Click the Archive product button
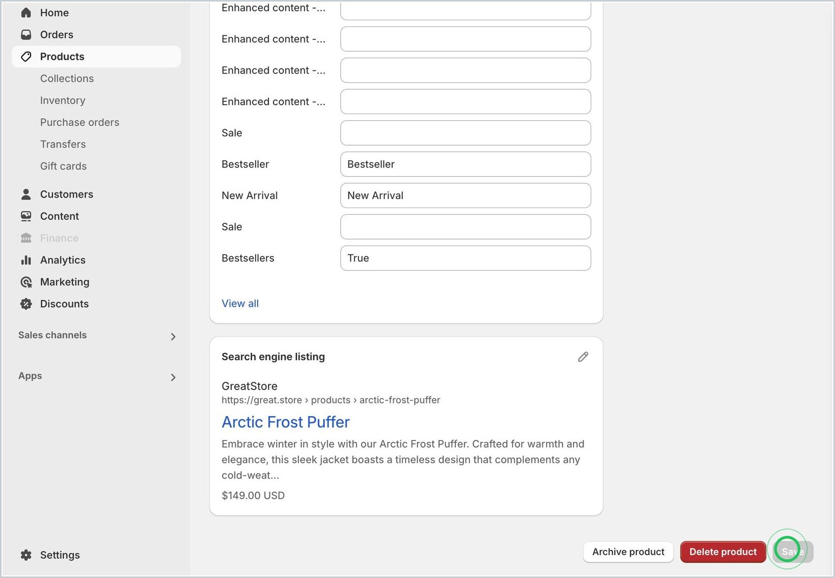The width and height of the screenshot is (835, 578). (x=628, y=552)
